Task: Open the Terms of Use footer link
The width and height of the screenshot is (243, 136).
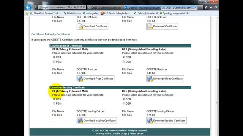Action: [136, 133]
